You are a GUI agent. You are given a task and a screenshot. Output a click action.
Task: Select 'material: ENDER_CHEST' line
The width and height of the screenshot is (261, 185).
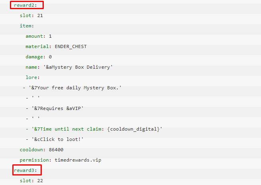coord(56,46)
